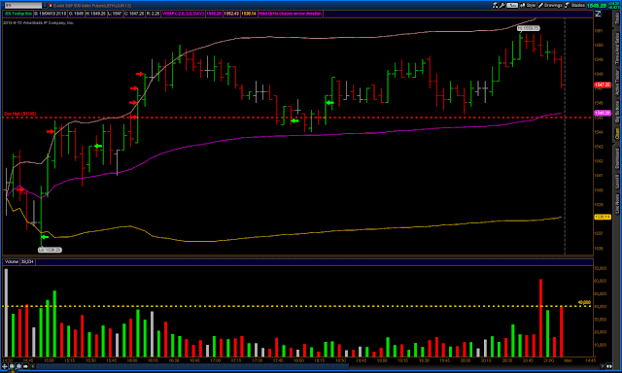Screen dimensions: 622x373
Task: Open the share chart icon
Action: (x=495, y=5)
